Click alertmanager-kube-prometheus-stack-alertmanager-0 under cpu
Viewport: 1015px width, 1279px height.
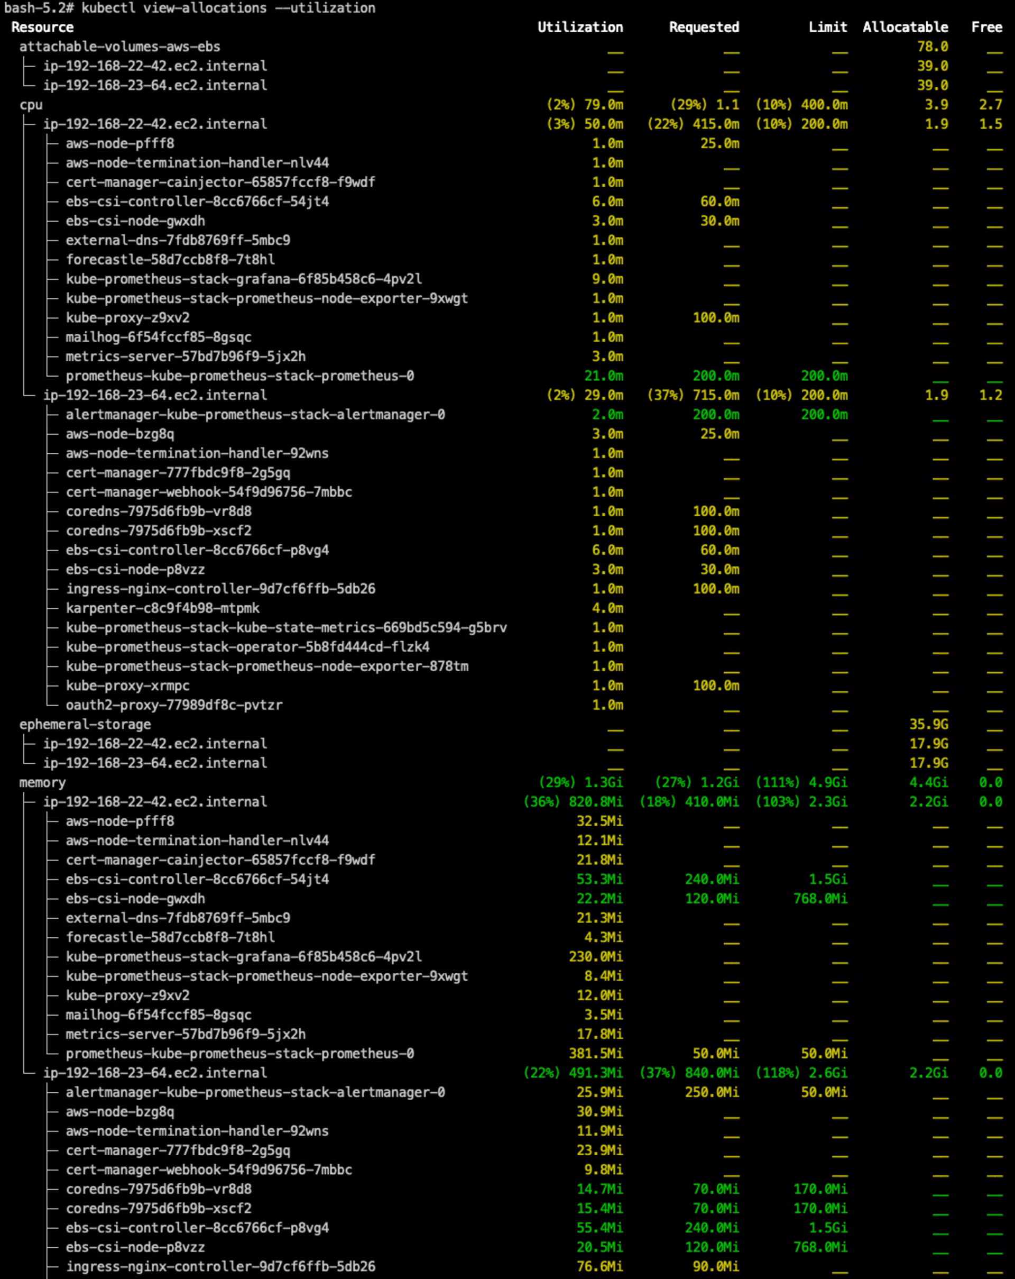[255, 414]
